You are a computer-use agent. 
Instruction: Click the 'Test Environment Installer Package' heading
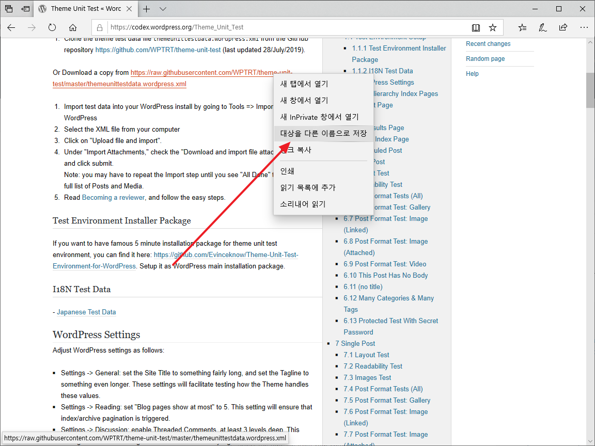pos(122,221)
